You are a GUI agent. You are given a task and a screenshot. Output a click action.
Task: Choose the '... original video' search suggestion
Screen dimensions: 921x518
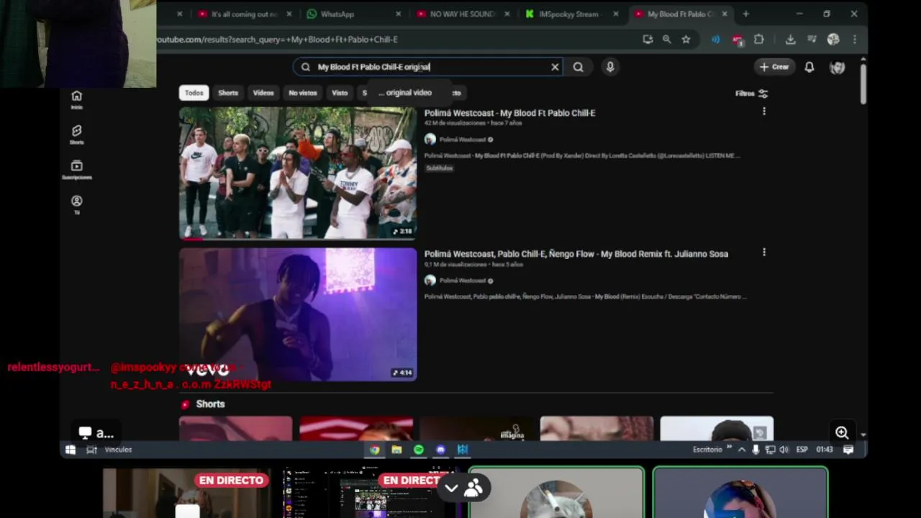point(405,93)
